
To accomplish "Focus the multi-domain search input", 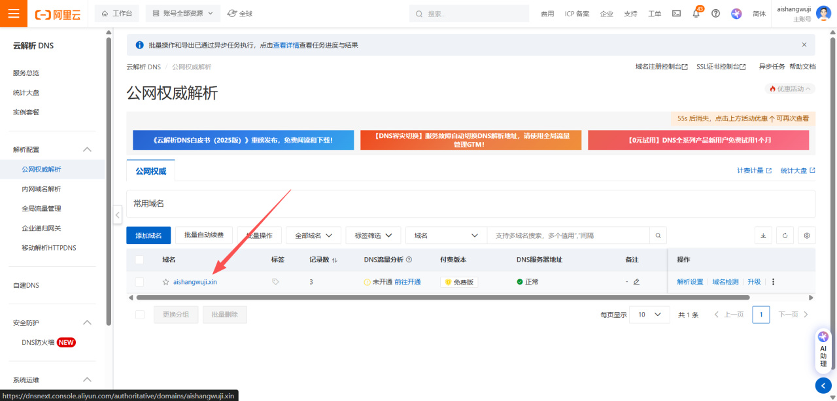I will tap(568, 235).
